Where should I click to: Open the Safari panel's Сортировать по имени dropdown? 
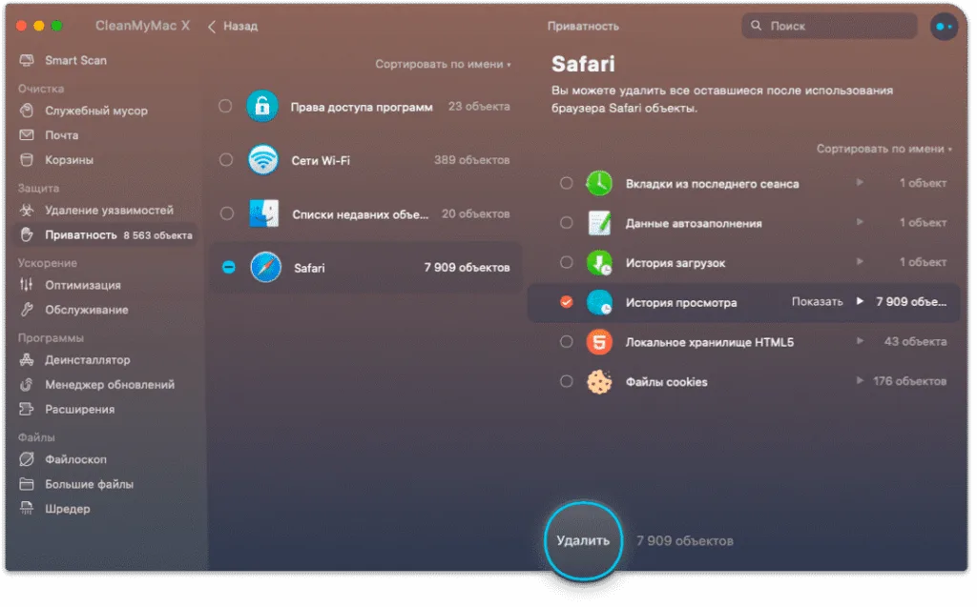884,149
